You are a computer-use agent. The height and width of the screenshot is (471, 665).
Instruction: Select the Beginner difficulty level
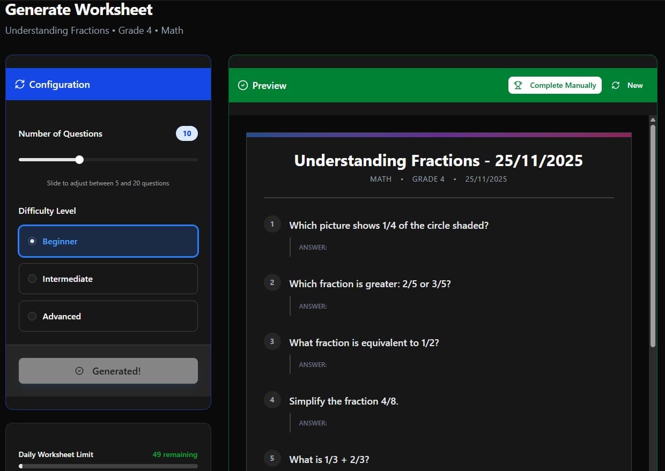pyautogui.click(x=108, y=241)
